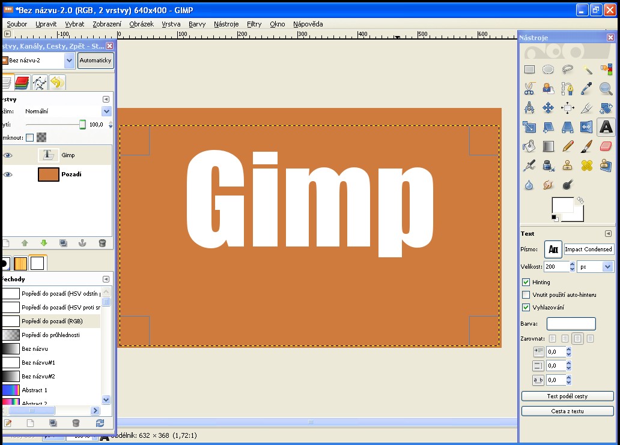
Task: Select the Zoom magnifier tool
Action: pyautogui.click(x=606, y=88)
